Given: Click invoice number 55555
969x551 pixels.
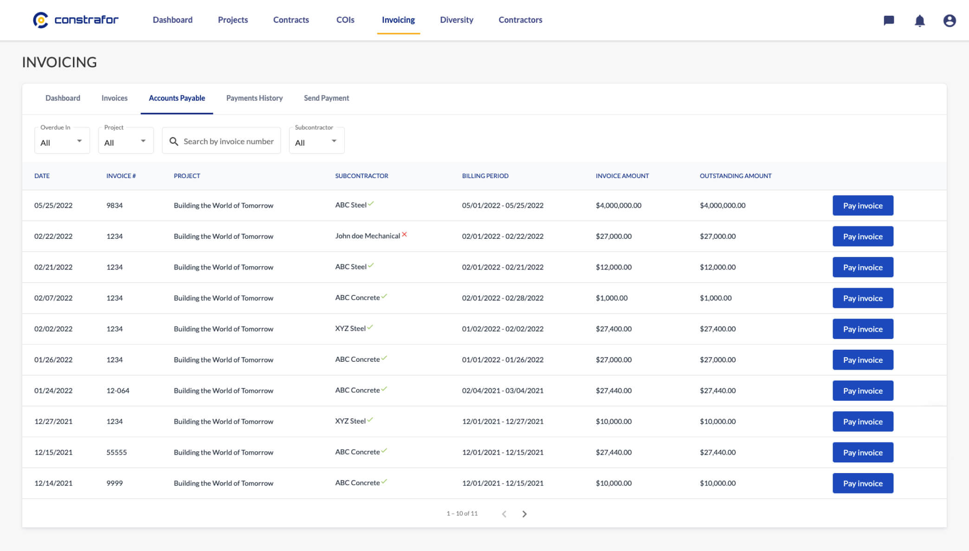Looking at the screenshot, I should 116,452.
